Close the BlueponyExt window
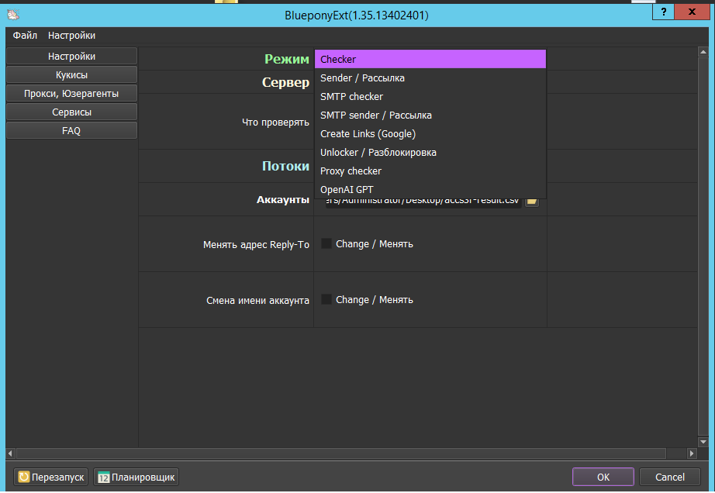 (x=692, y=12)
